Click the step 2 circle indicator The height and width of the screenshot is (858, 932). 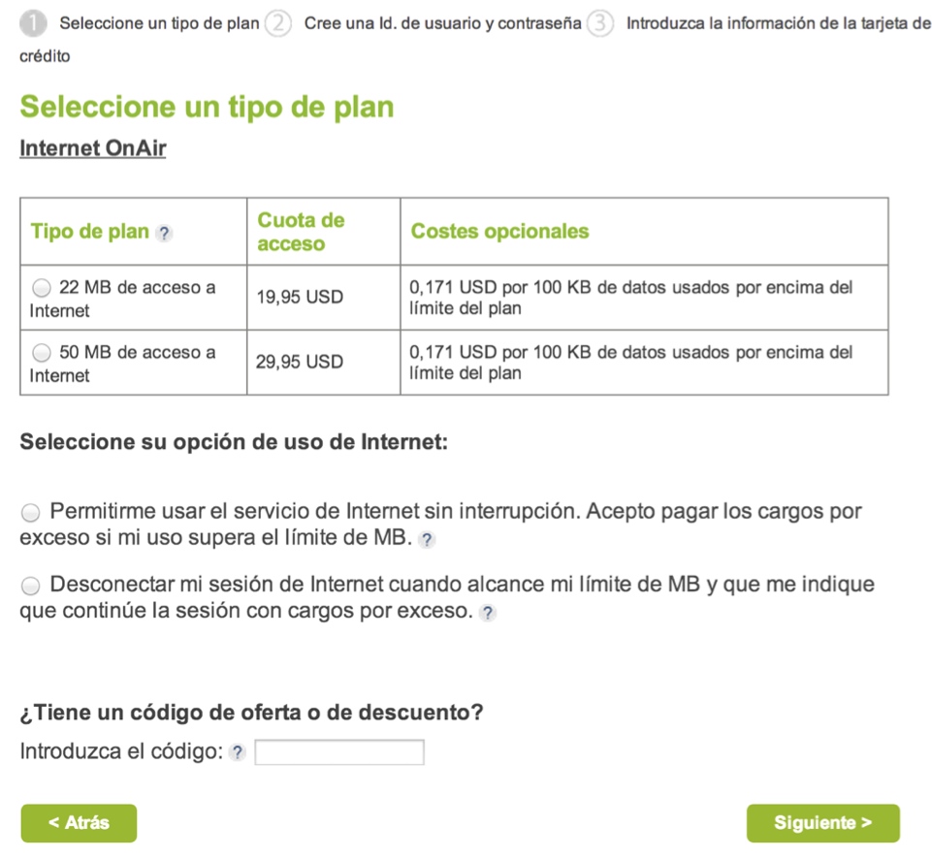(277, 23)
